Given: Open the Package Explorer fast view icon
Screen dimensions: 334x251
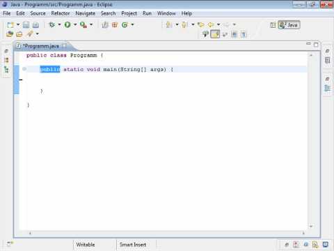Looking at the screenshot, I should tap(6, 60).
